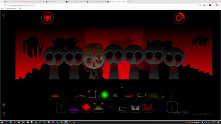Click the taskbar clock
221x124 pixels.
[x=213, y=122]
